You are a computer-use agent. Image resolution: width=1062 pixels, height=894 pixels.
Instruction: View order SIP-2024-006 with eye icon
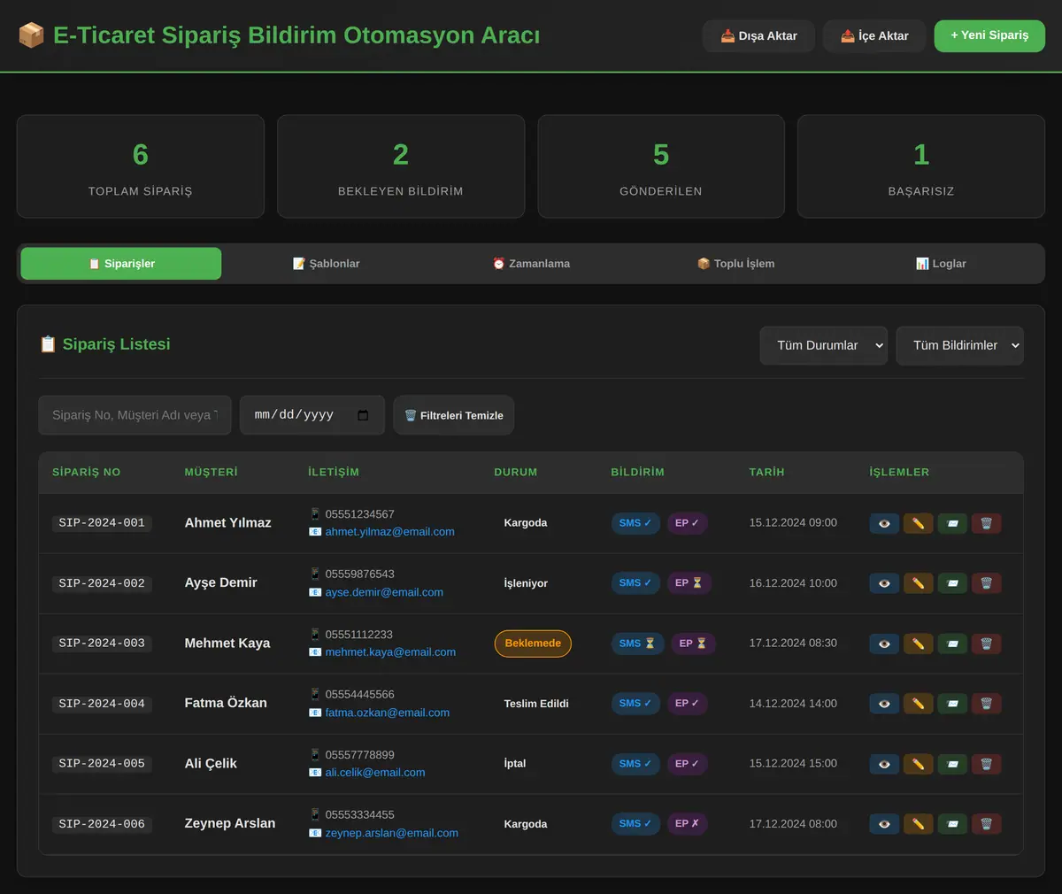click(884, 824)
